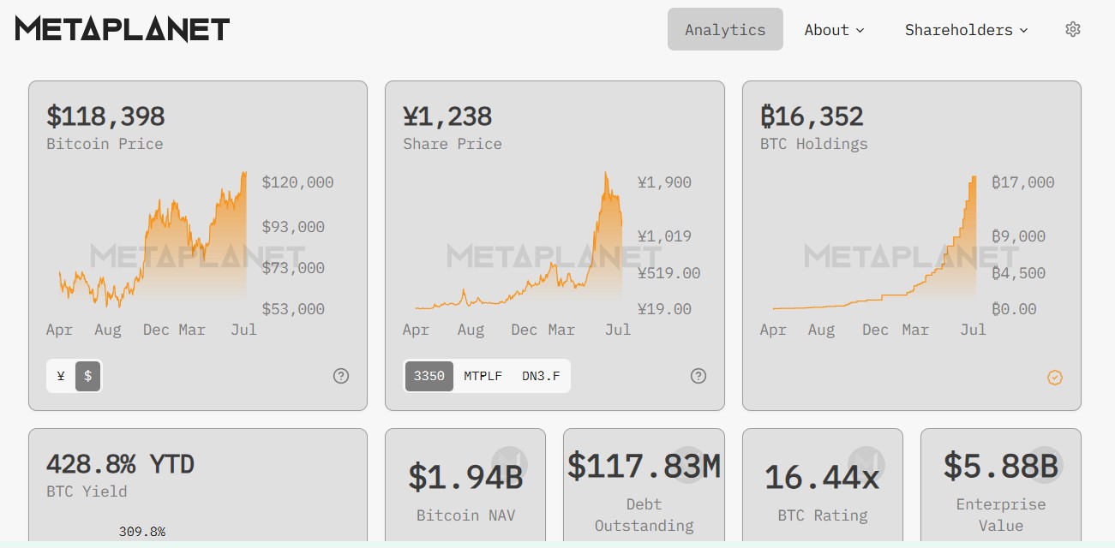Click the $73,000 axis label
Image resolution: width=1115 pixels, height=548 pixels.
point(293,268)
